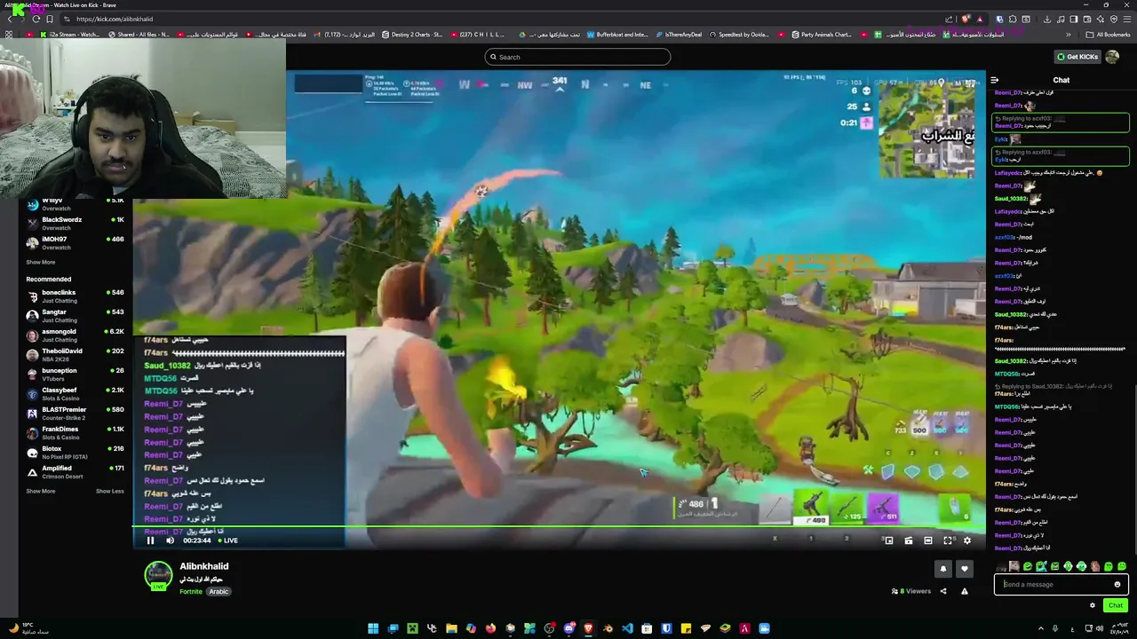Click the Alibnkhalid live avatar
The width and height of the screenshot is (1137, 639).
[159, 575]
